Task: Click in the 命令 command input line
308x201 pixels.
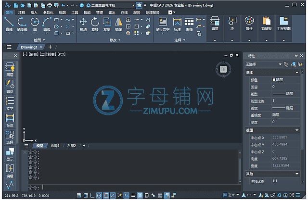Action: [x=135, y=187]
